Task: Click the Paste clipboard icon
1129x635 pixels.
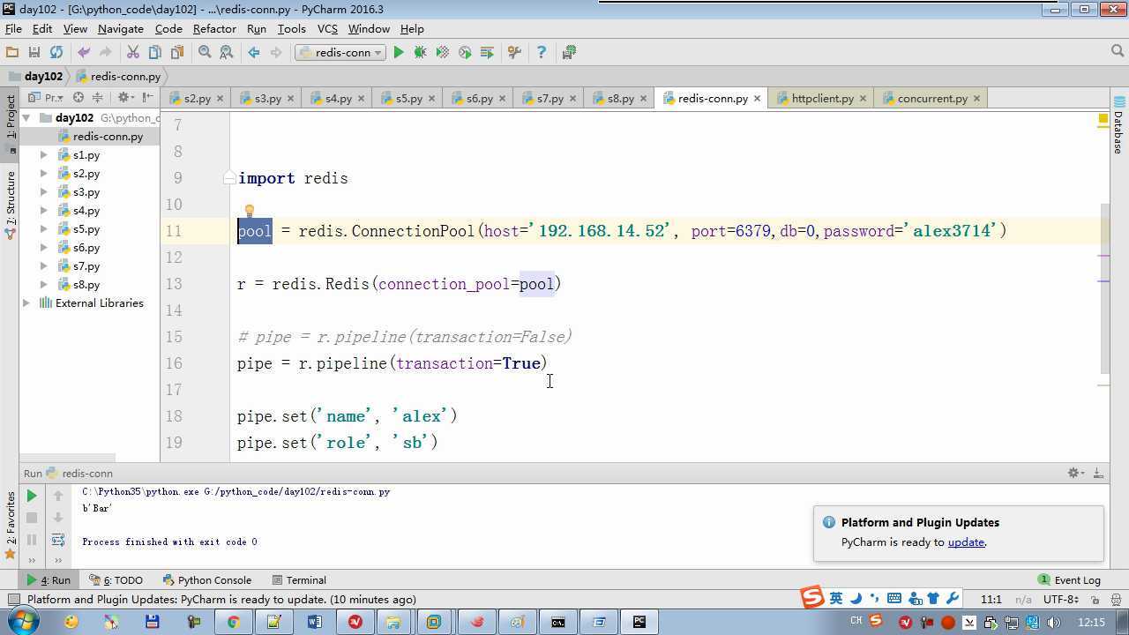Action: (x=177, y=53)
